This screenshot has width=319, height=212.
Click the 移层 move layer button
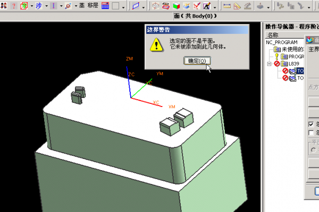coord(93,5)
